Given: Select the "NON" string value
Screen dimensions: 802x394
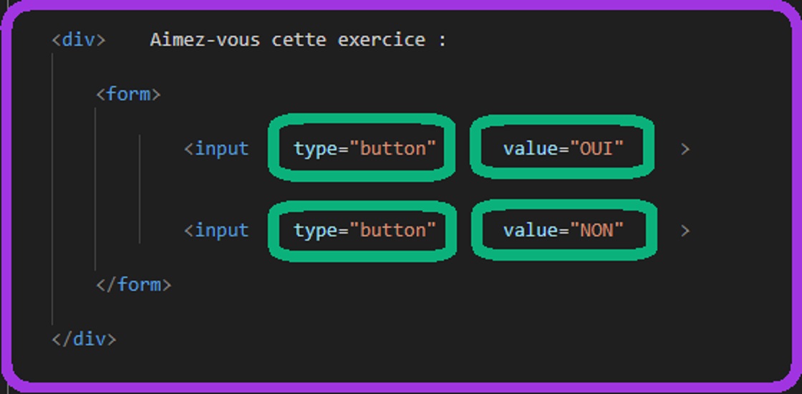Looking at the screenshot, I should click(596, 230).
